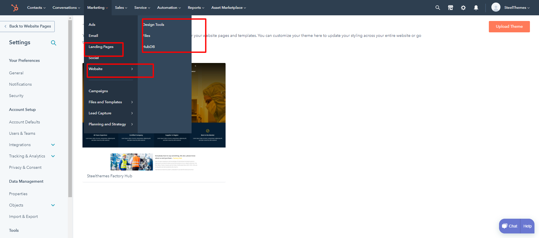Open the Help button
This screenshot has width=539, height=238.
click(x=527, y=226)
